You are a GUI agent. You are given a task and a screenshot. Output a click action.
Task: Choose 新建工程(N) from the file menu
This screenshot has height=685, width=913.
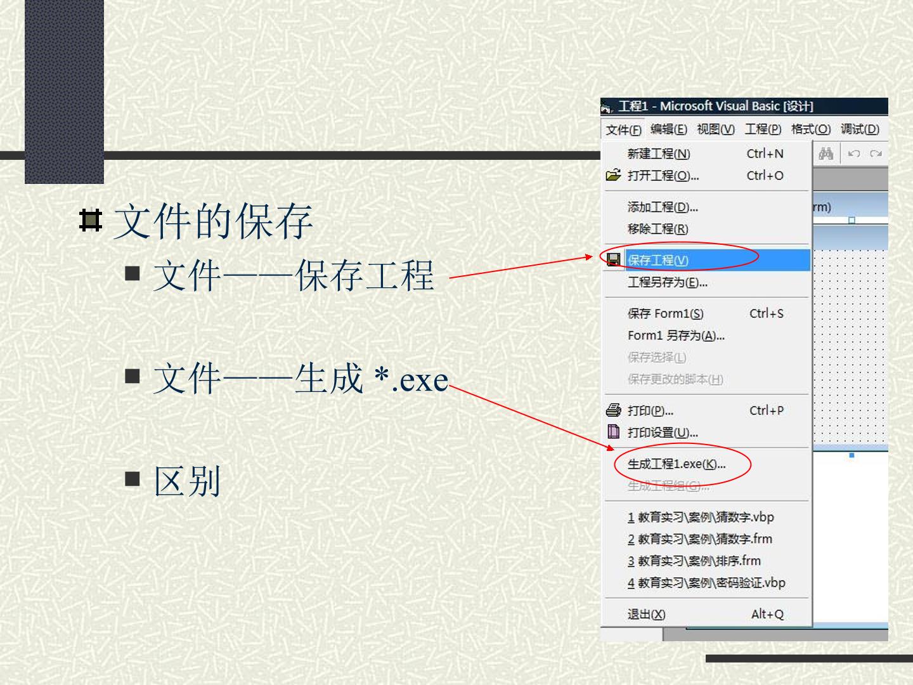[706, 153]
